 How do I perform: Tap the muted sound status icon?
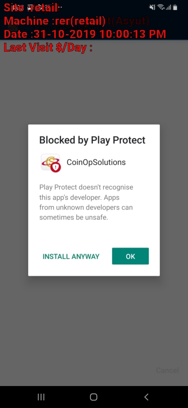point(152,7)
